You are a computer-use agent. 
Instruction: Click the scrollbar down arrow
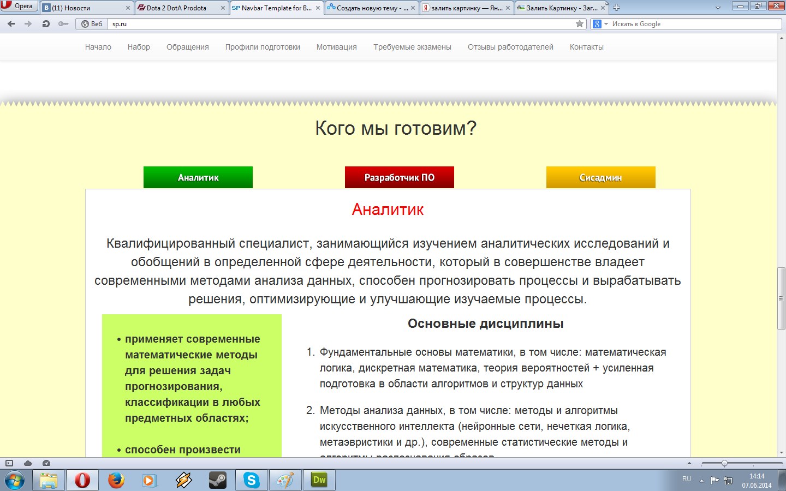click(x=781, y=452)
